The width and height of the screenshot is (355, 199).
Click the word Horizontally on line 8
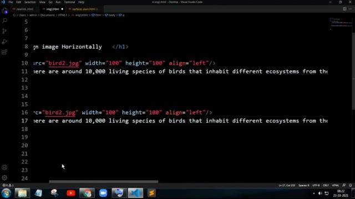click(82, 46)
